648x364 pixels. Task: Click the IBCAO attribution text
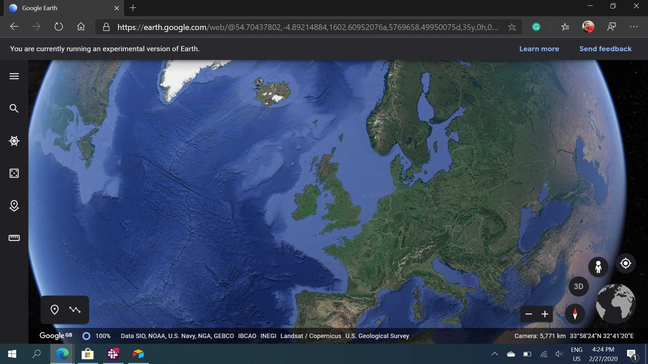coord(247,336)
